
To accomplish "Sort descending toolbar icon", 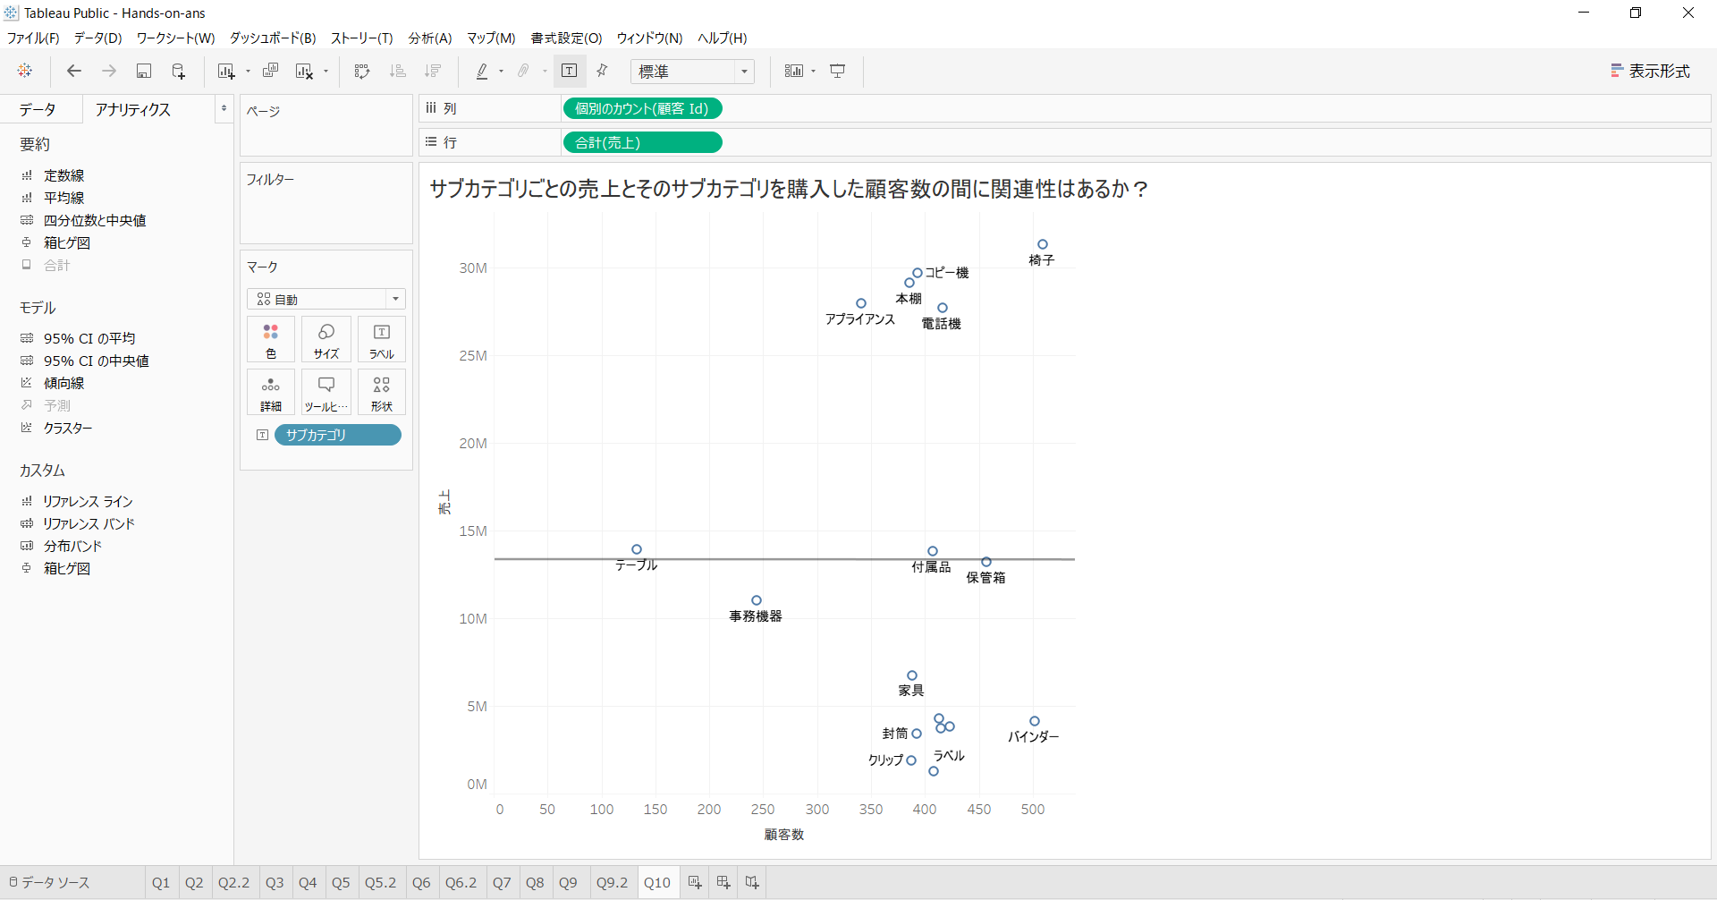I will pyautogui.click(x=433, y=71).
